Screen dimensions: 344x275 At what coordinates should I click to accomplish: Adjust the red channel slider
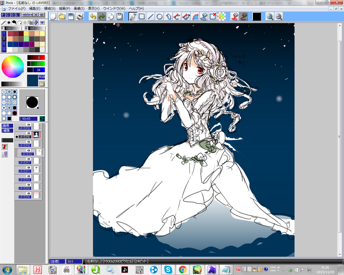click(36, 58)
